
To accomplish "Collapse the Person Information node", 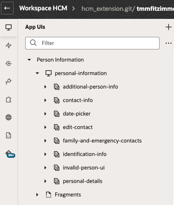I will pyautogui.click(x=29, y=60).
